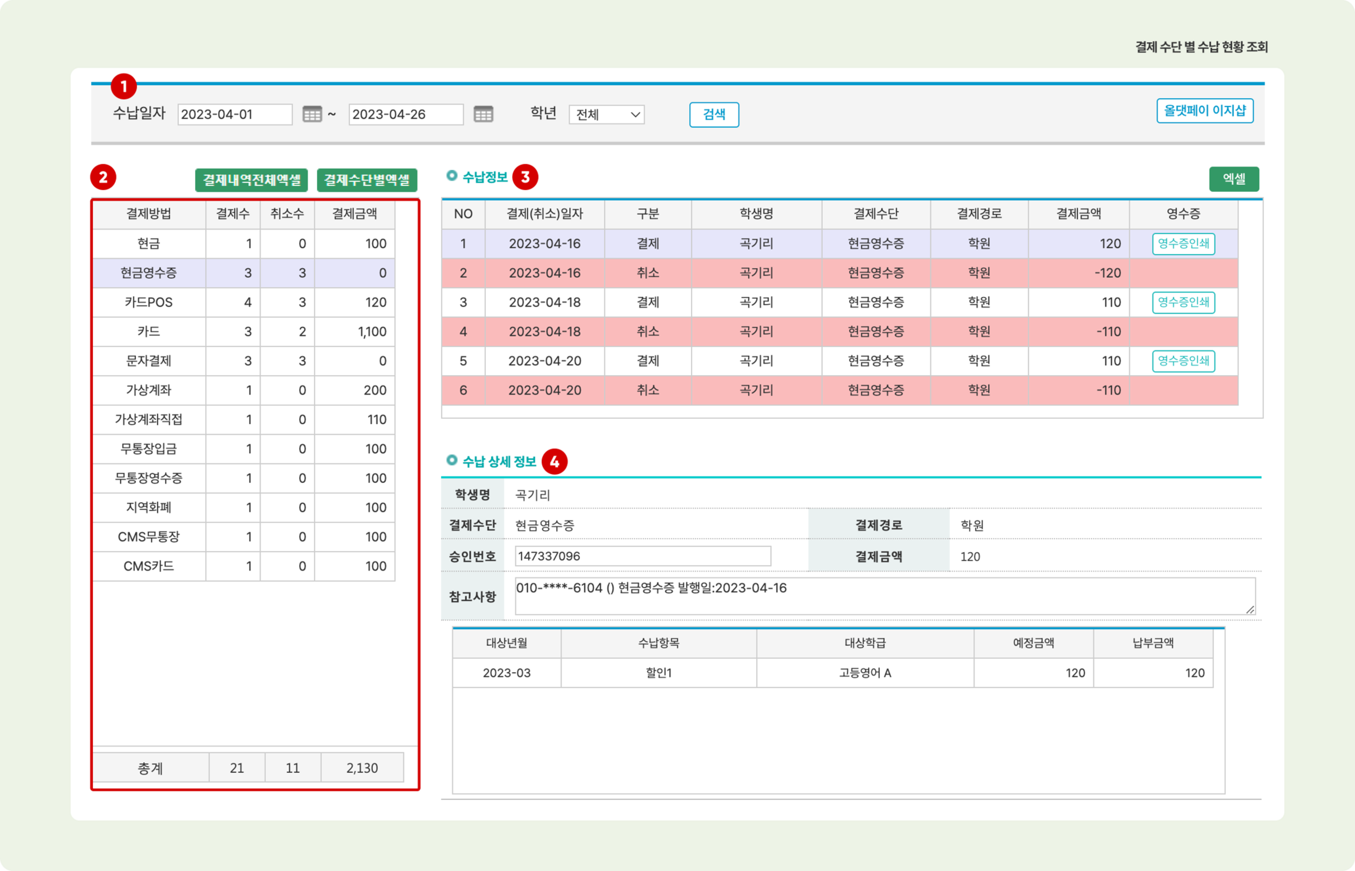Print receipt for the 2023-04-20 payment row
This screenshot has width=1355, height=871.
[1183, 361]
